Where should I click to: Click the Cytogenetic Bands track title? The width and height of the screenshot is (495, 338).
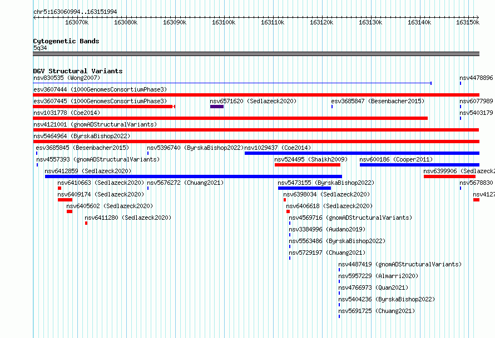[66, 41]
